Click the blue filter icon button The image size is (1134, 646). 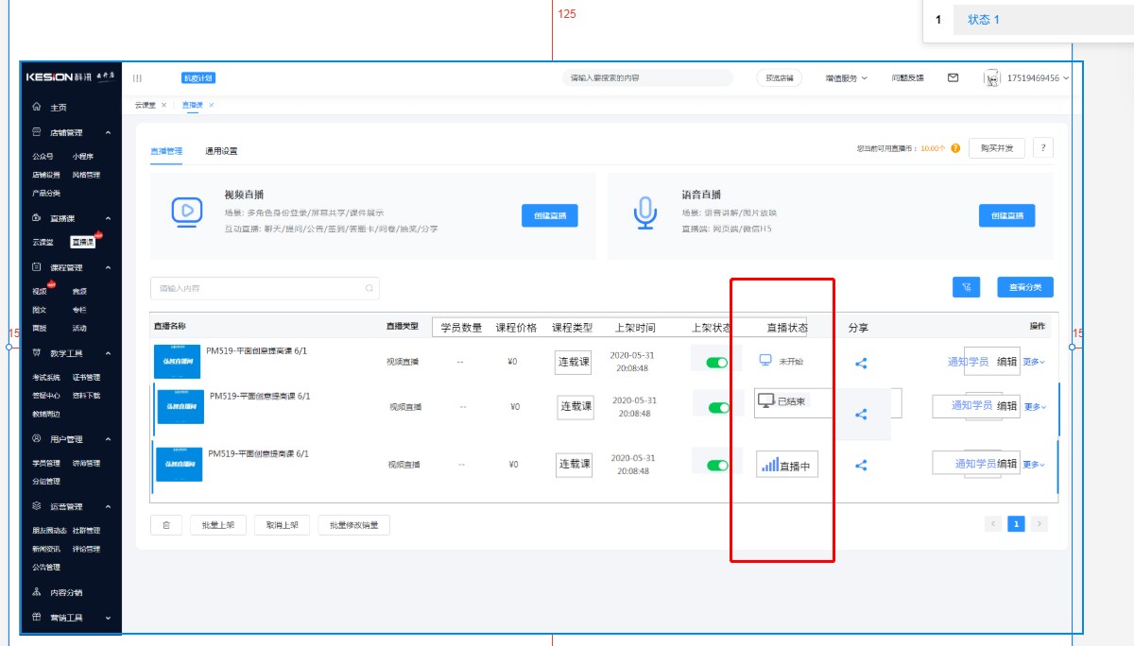tap(966, 287)
